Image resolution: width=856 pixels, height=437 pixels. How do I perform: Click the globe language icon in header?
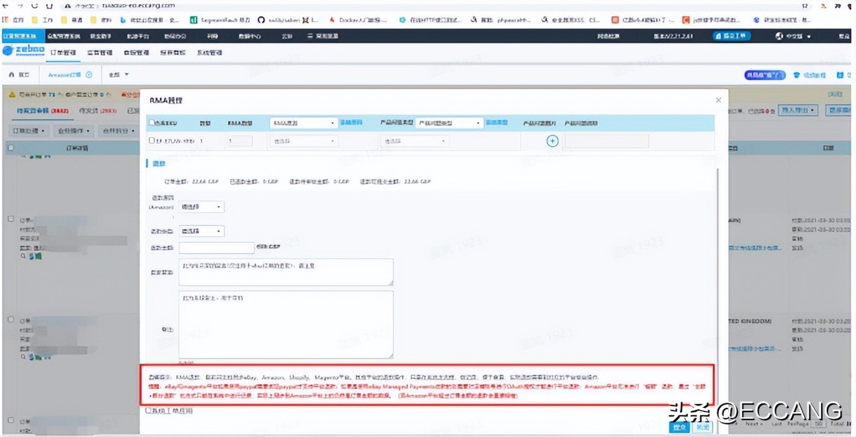tap(780, 37)
